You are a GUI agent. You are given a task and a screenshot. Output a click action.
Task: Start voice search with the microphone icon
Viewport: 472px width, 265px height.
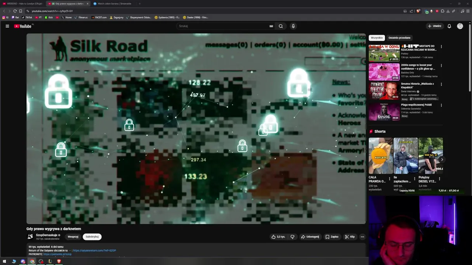coord(293,26)
